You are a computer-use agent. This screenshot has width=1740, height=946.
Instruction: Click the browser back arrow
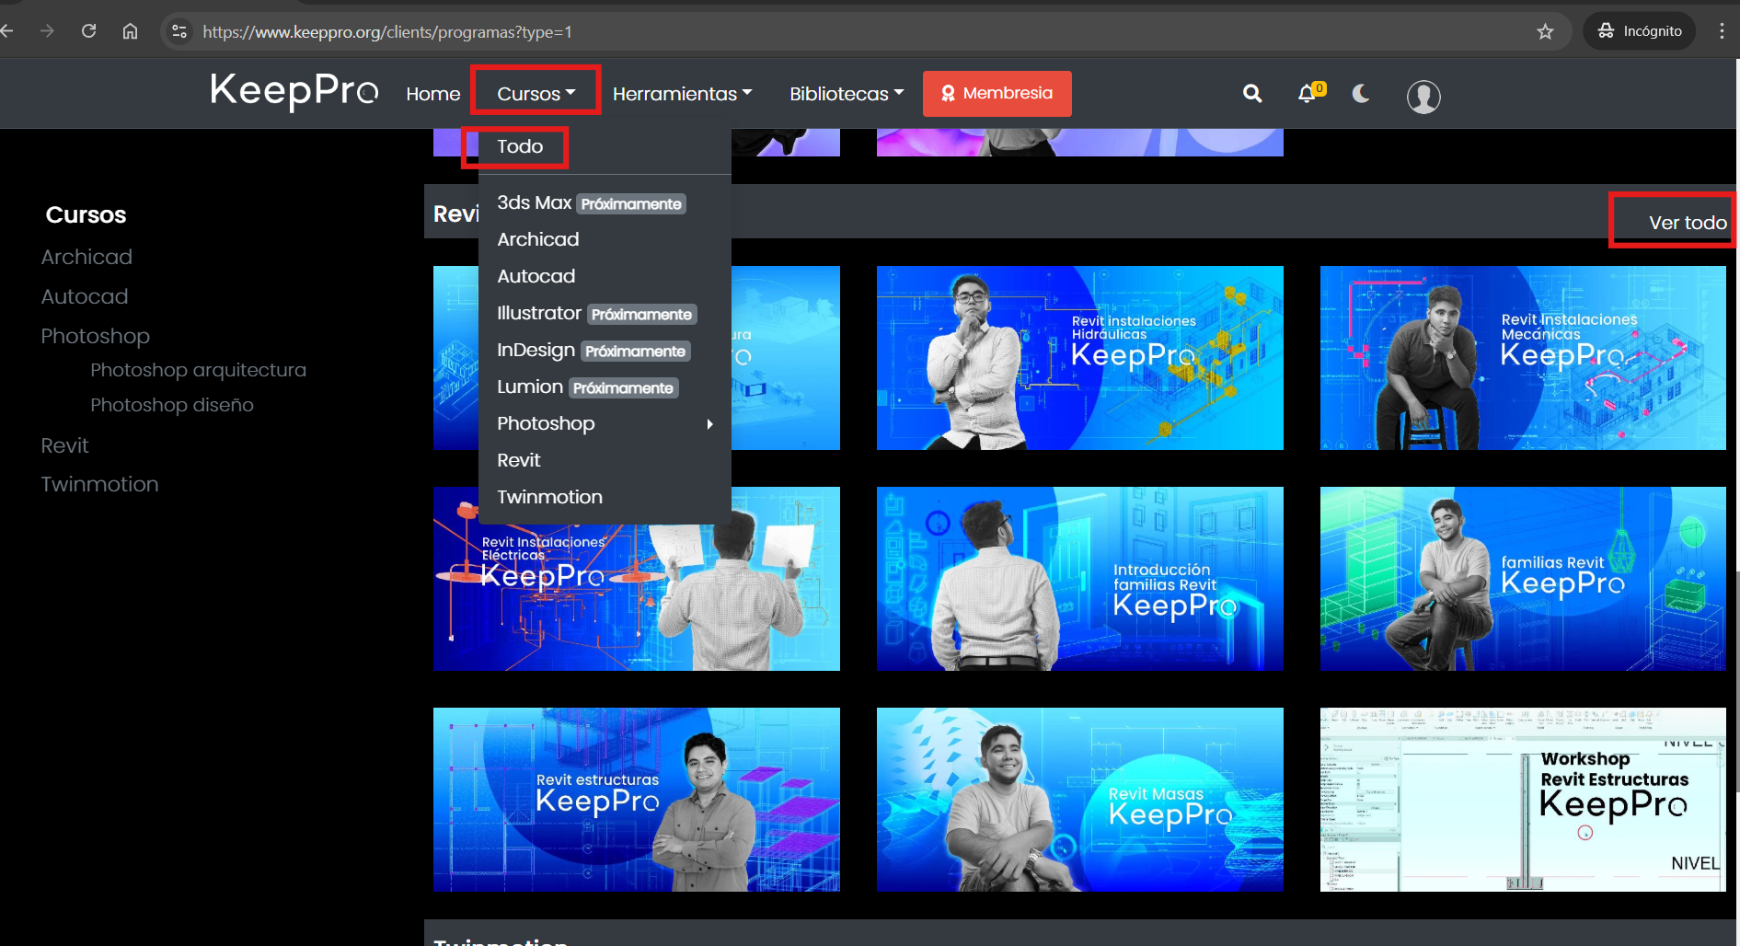pyautogui.click(x=7, y=31)
